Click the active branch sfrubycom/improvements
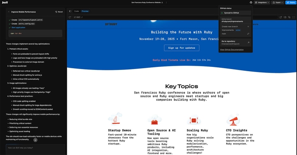297x155 pixels. [x=232, y=21]
